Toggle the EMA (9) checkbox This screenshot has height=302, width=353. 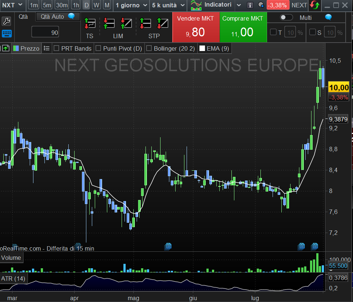(202, 48)
